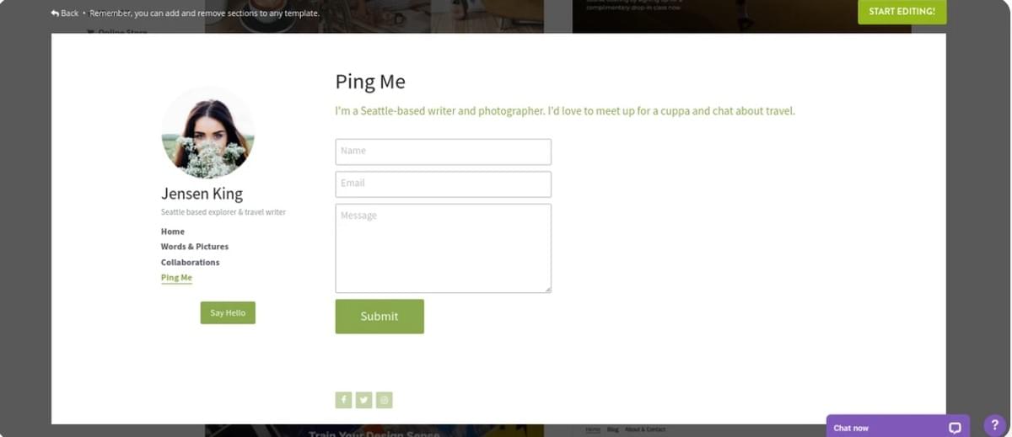Click inside the Message text area
This screenshot has height=437, width=1012.
444,248
